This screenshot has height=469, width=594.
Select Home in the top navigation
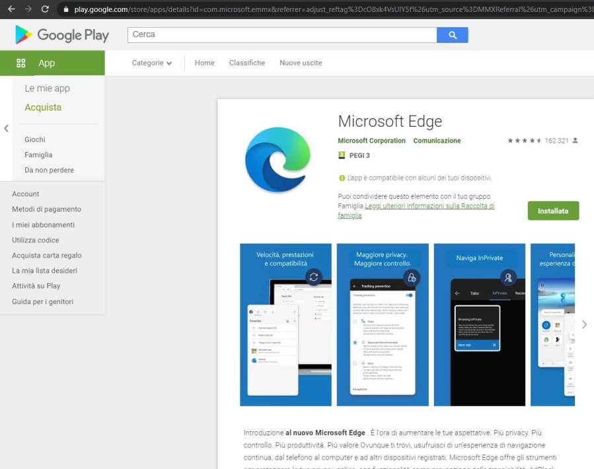pos(204,63)
